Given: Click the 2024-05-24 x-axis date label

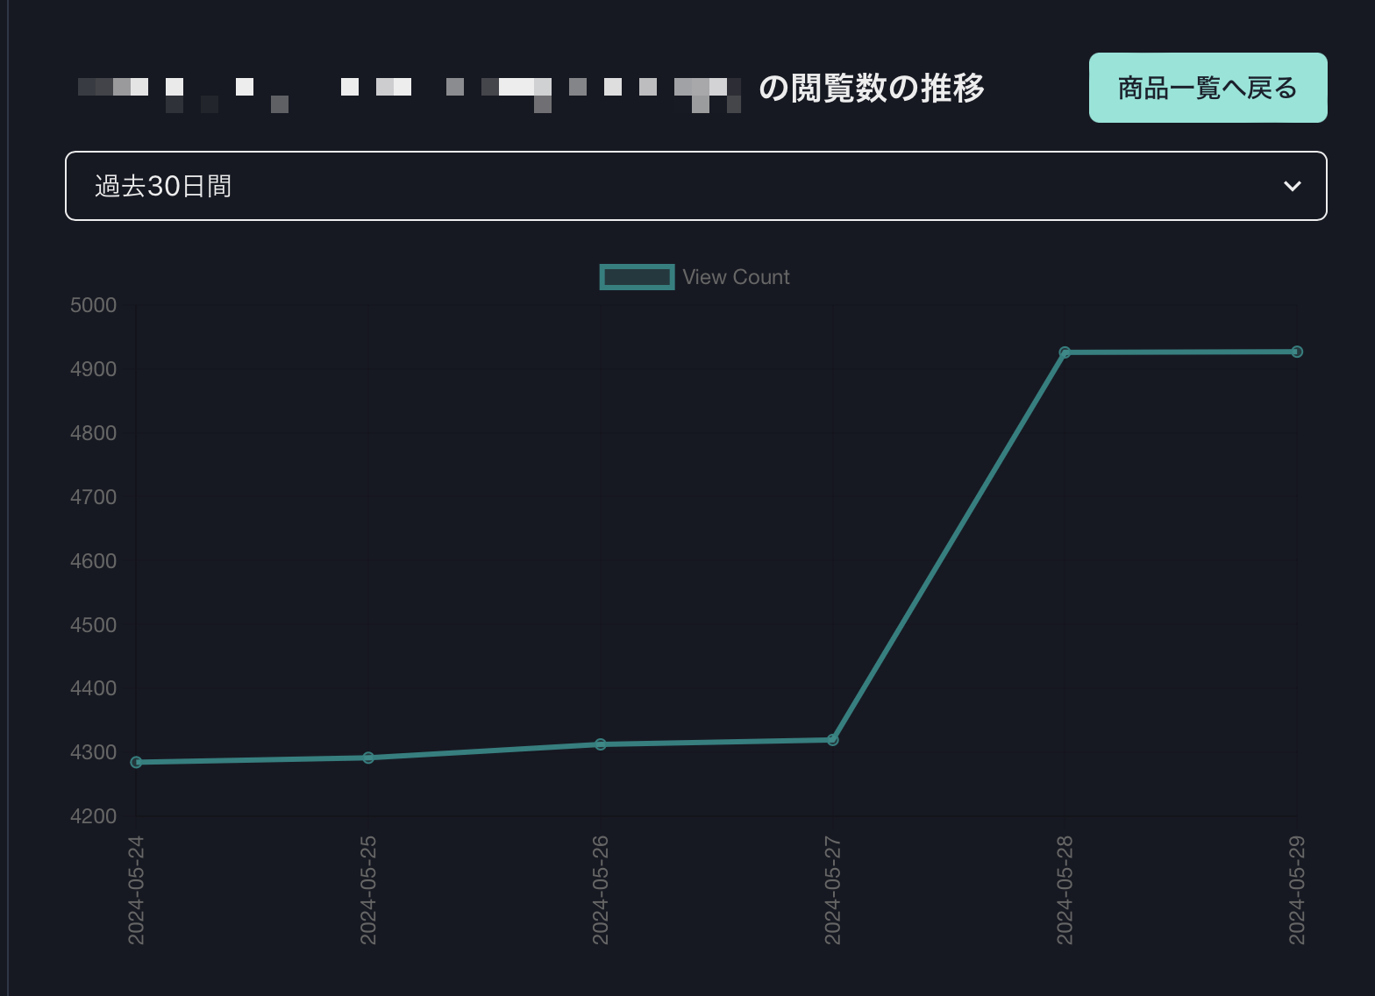Looking at the screenshot, I should pyautogui.click(x=136, y=890).
